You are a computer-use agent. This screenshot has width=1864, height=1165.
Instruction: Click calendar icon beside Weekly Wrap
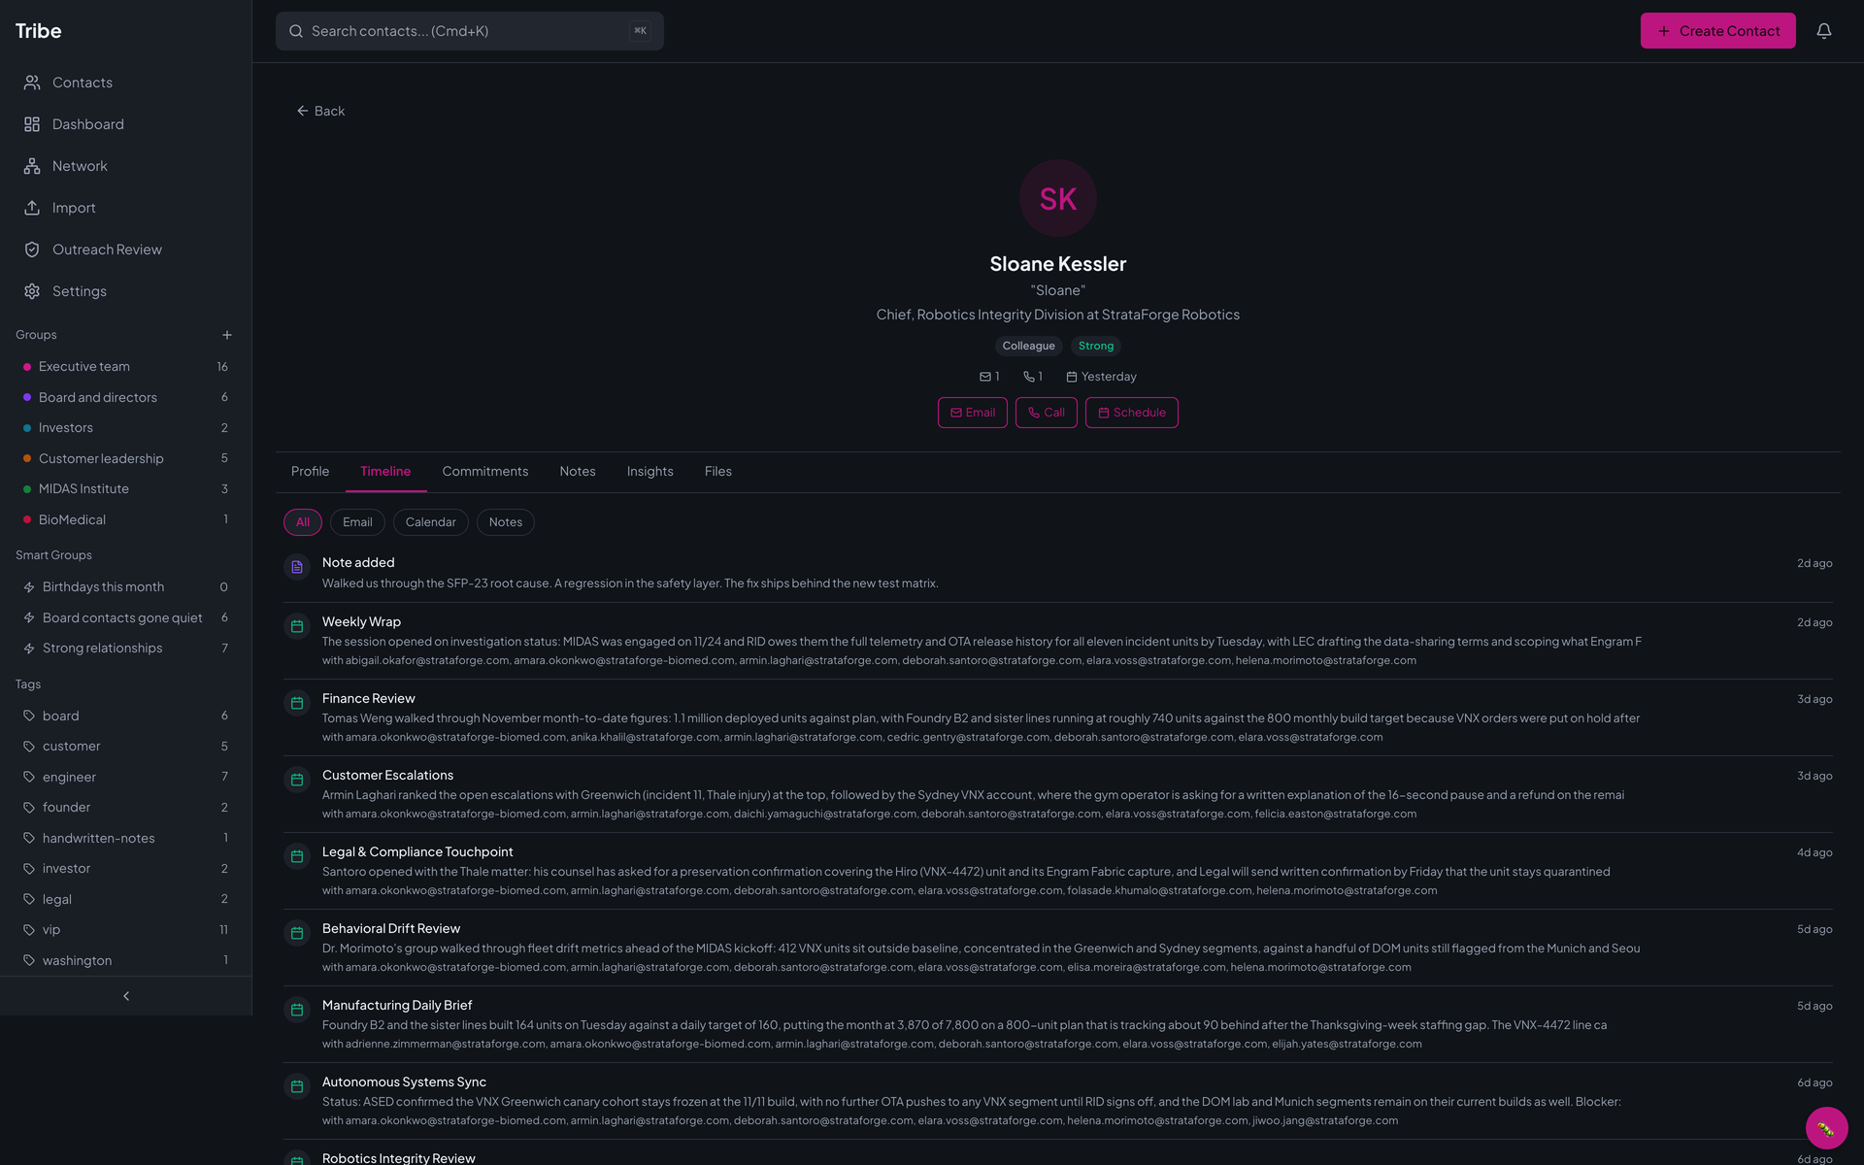pos(297,626)
